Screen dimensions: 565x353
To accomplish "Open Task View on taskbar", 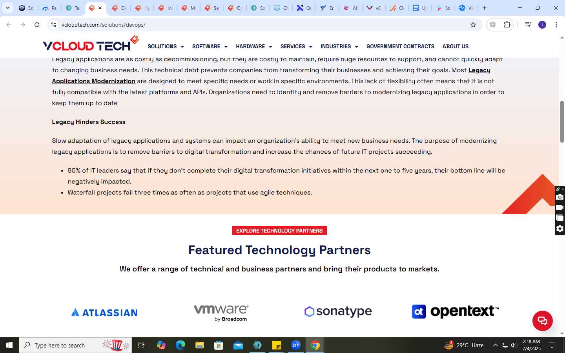I will point(141,345).
